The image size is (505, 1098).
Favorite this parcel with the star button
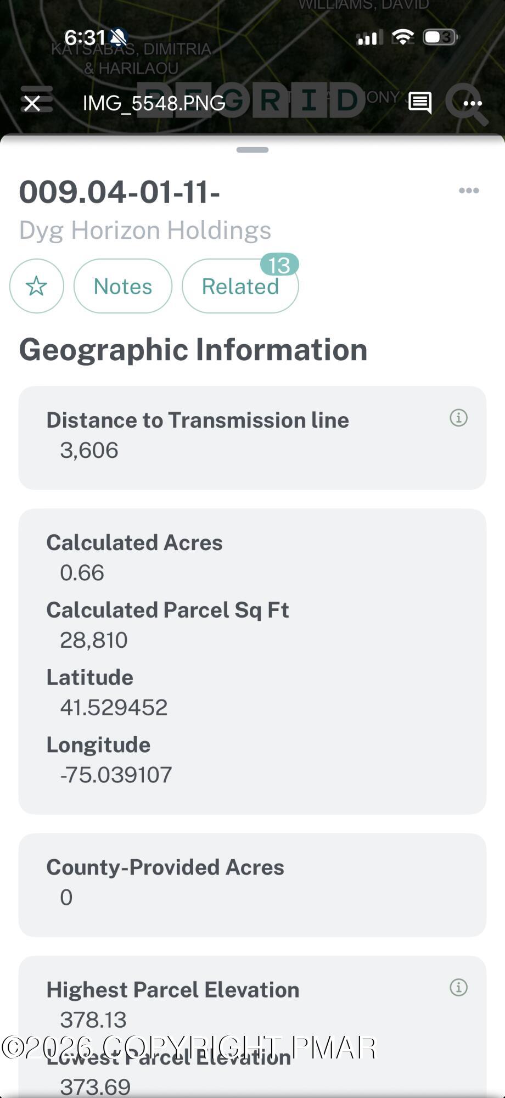pos(37,286)
